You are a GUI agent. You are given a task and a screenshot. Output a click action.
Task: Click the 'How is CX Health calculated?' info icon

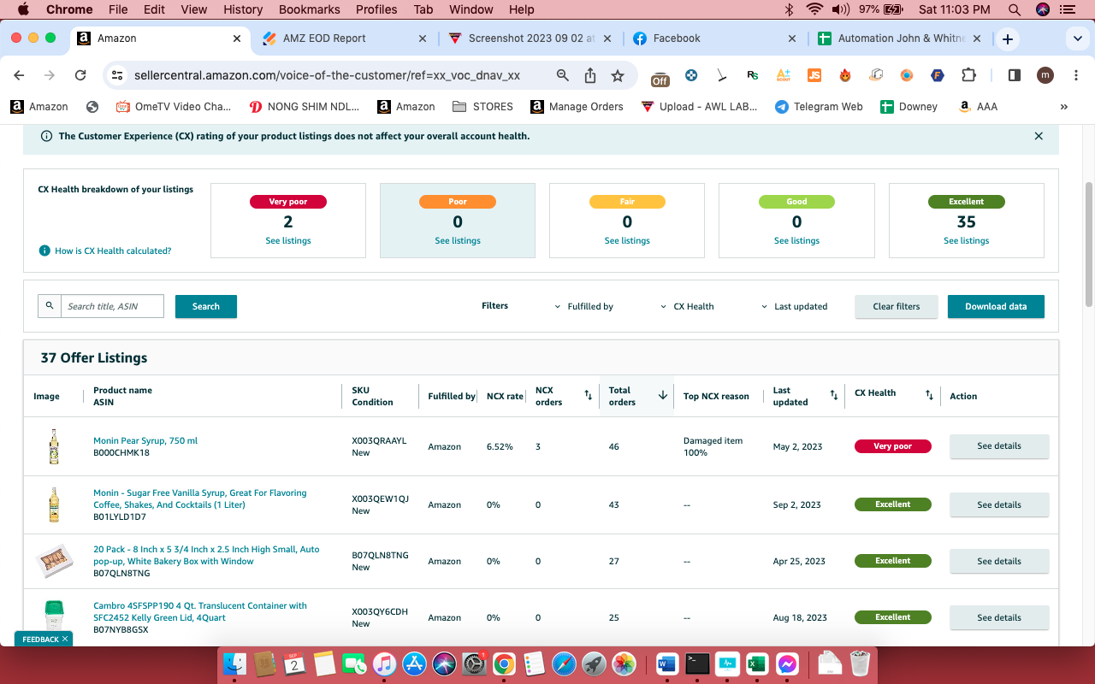pyautogui.click(x=44, y=251)
